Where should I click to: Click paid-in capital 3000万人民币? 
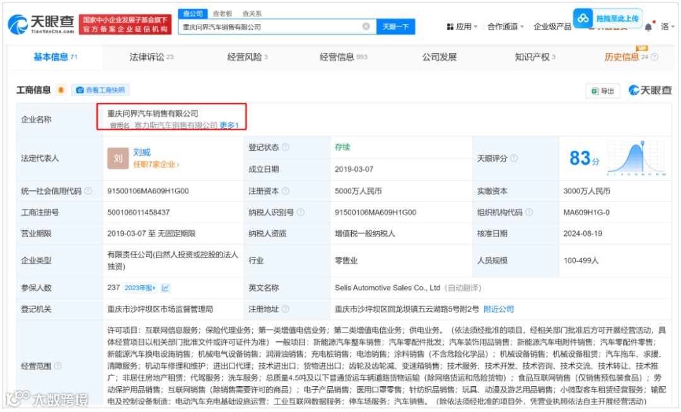pyautogui.click(x=587, y=191)
